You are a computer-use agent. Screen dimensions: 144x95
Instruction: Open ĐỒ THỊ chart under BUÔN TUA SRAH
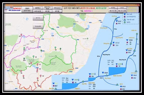coord(47,11)
